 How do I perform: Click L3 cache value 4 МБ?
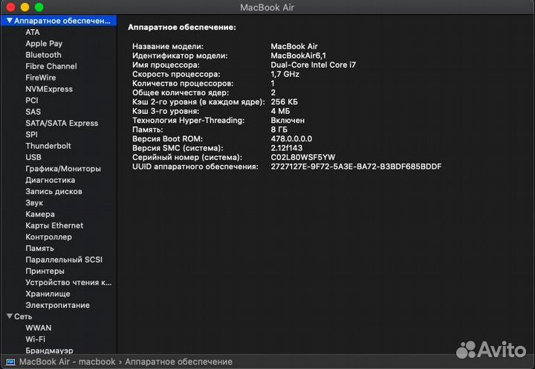[280, 111]
